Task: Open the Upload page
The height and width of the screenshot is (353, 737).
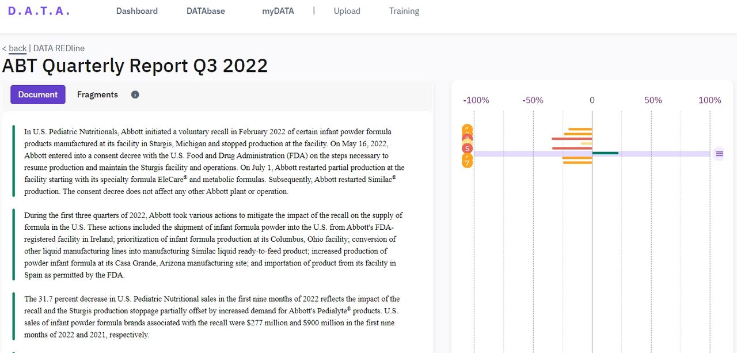Action: pyautogui.click(x=347, y=10)
